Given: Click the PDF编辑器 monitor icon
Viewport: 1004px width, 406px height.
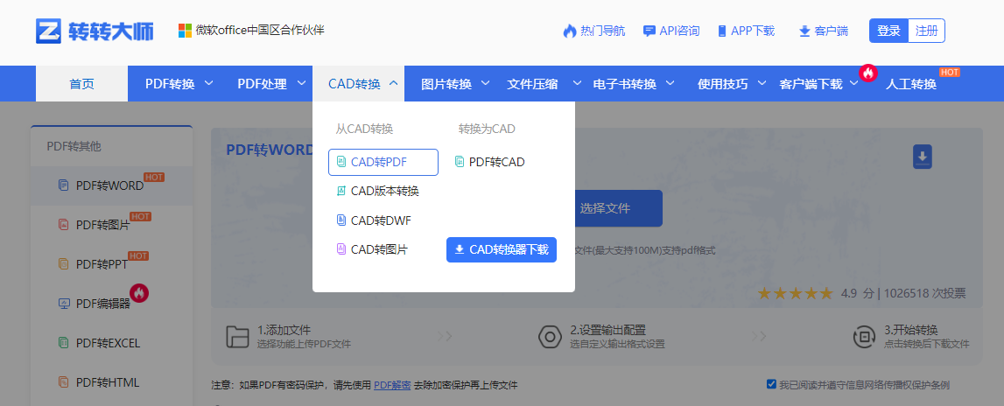Looking at the screenshot, I should [63, 304].
